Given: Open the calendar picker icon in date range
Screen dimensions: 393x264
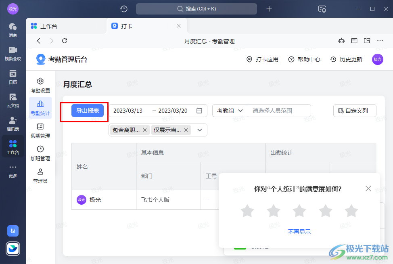Looking at the screenshot, I should [x=199, y=111].
